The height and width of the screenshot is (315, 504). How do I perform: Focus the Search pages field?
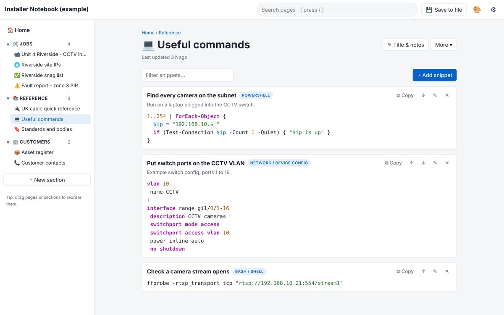coord(337,10)
